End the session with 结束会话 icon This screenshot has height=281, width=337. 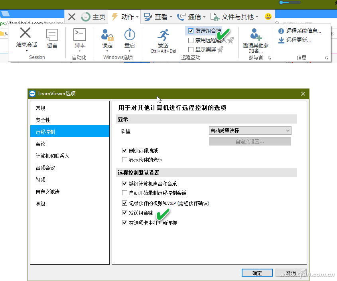tap(26, 33)
